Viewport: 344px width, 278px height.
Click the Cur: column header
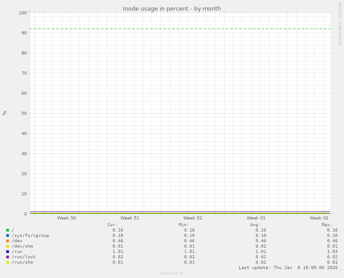(x=112, y=225)
